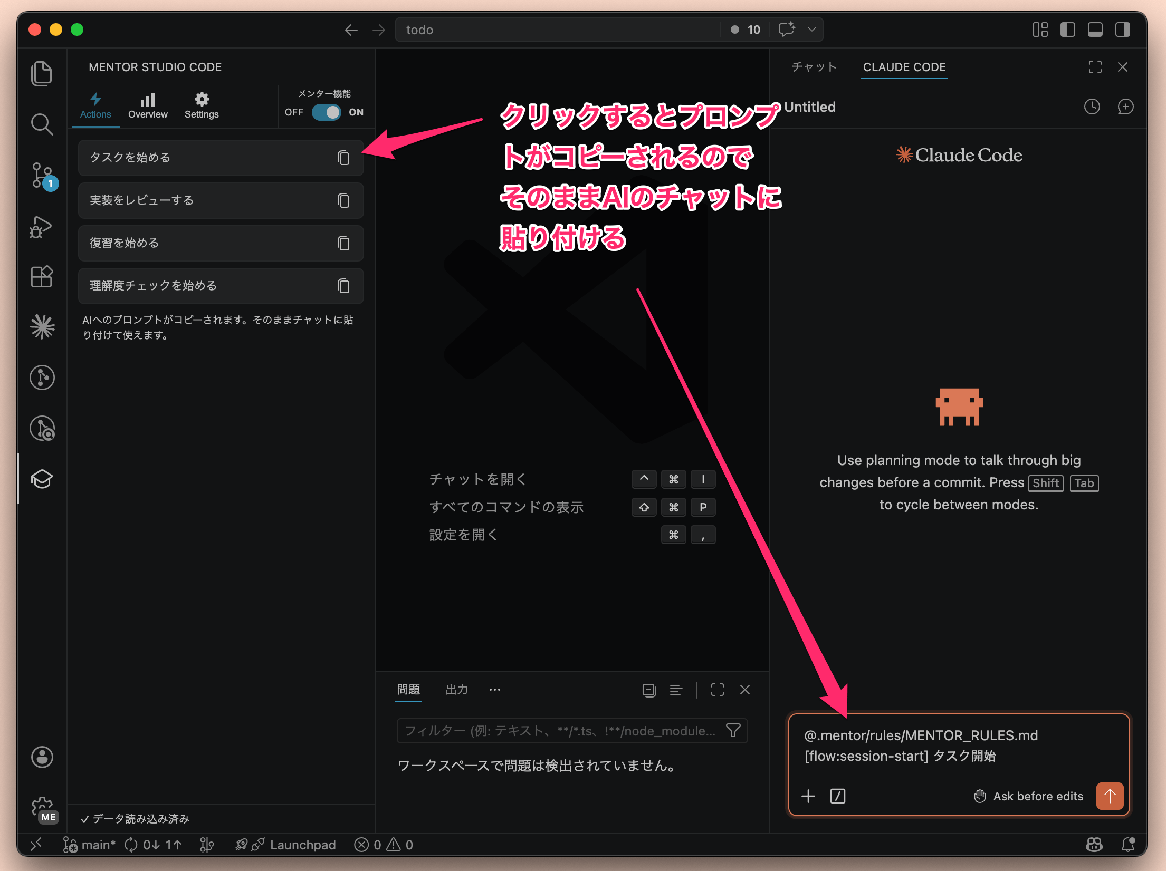
Task: Open Run and Debug view
Action: click(42, 227)
